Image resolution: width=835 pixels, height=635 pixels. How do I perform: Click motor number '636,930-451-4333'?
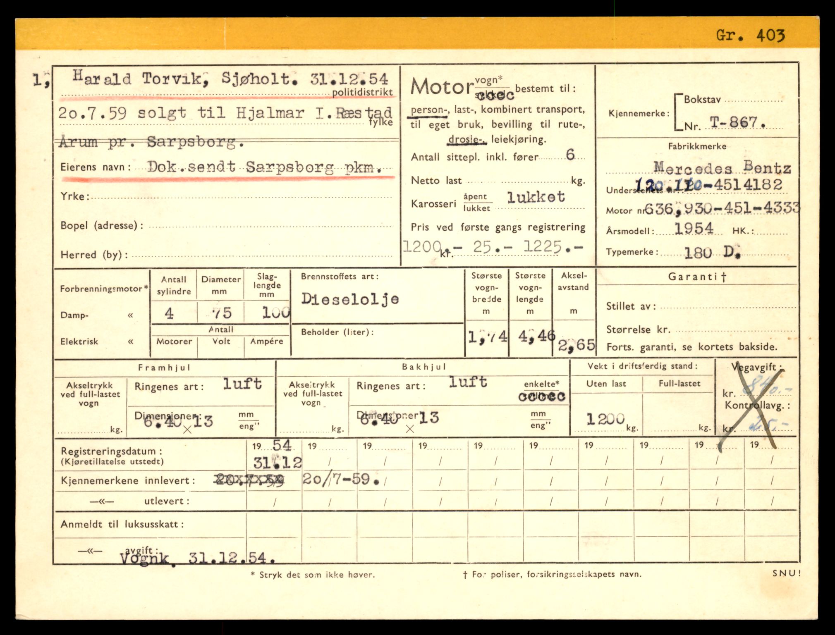[722, 208]
